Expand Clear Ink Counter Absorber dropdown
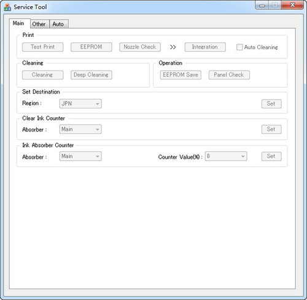Screen dimensions: 307x300 tap(80, 129)
